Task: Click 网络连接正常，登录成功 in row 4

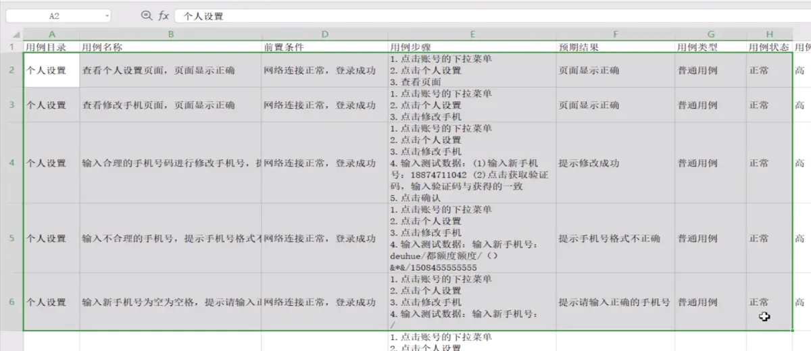Action: (325, 163)
